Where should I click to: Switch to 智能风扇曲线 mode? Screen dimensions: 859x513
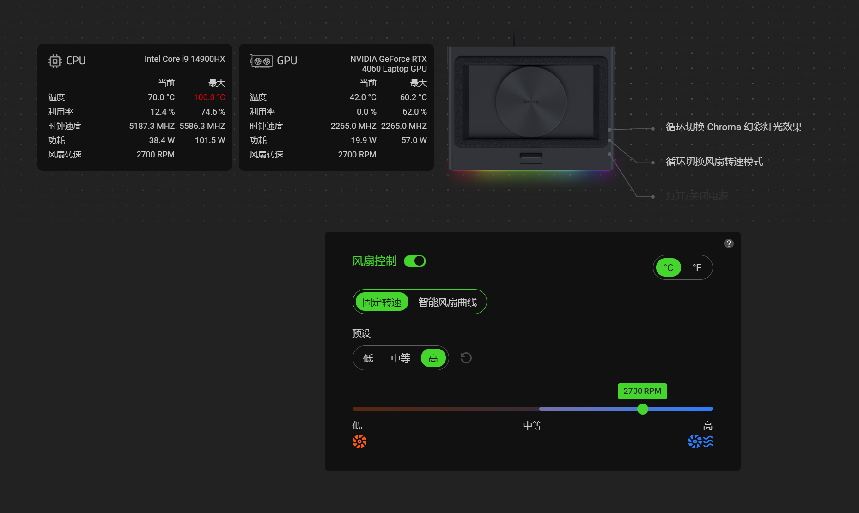click(447, 302)
